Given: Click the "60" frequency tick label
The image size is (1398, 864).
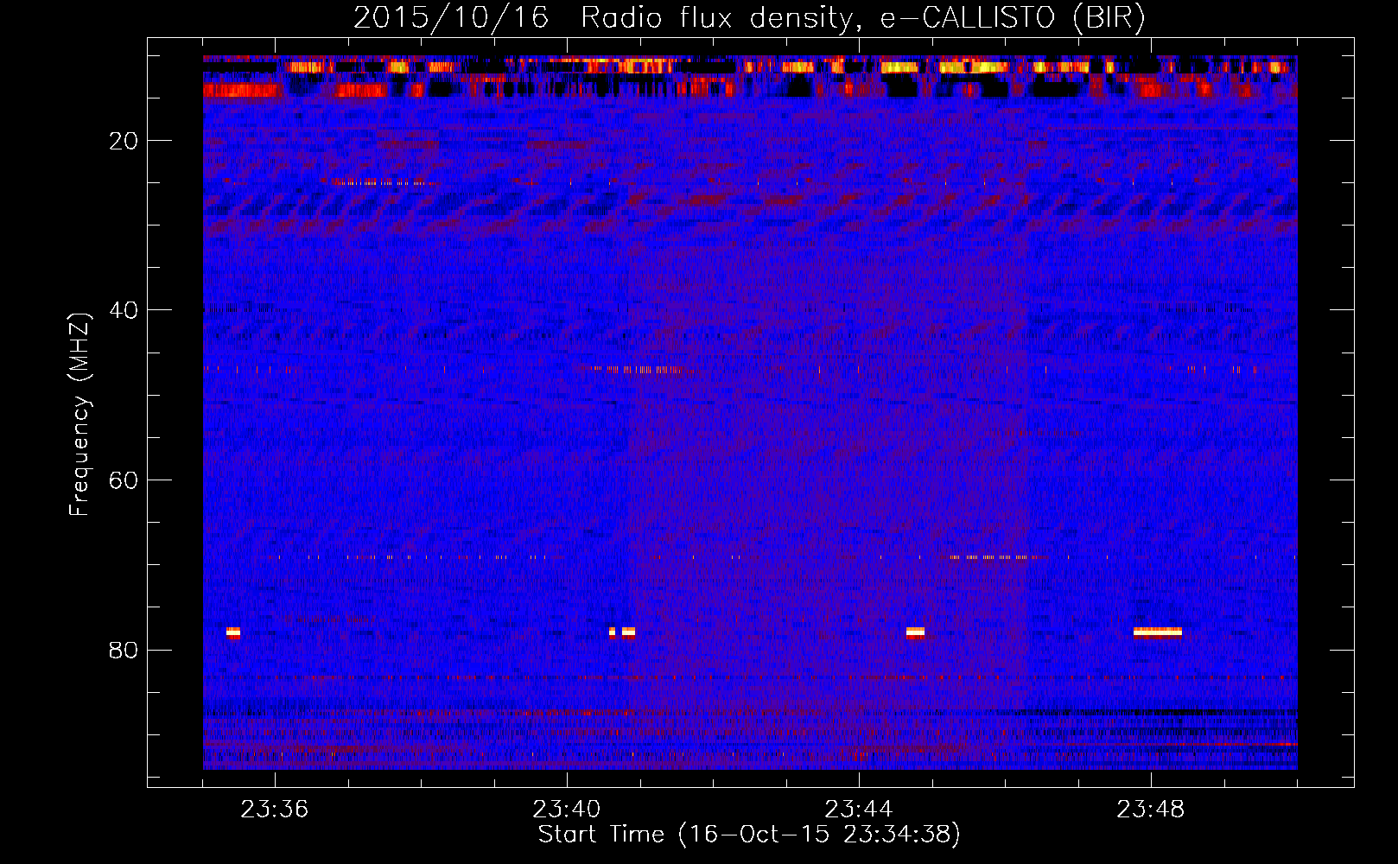Looking at the screenshot, I should tap(124, 480).
